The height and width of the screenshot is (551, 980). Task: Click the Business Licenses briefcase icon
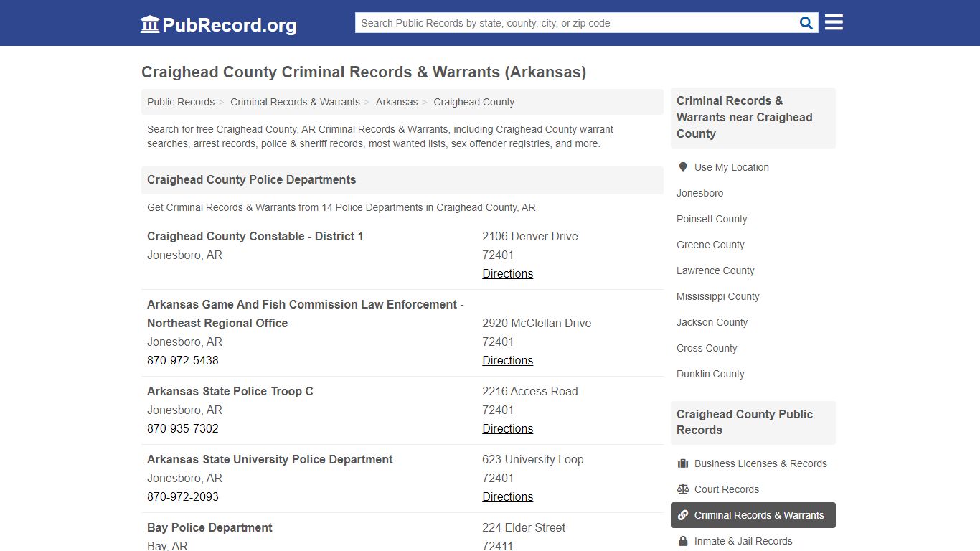pyautogui.click(x=683, y=463)
